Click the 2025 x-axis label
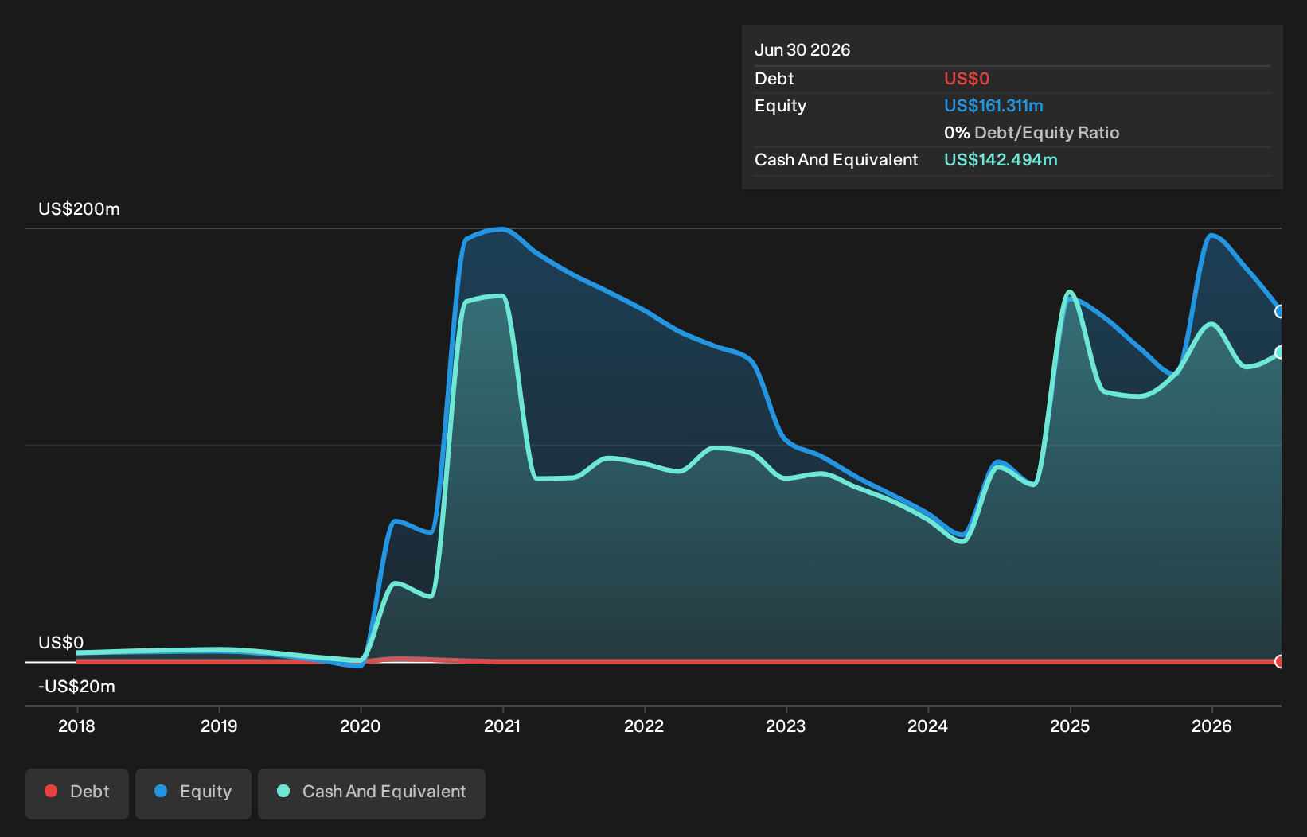 [x=1070, y=726]
